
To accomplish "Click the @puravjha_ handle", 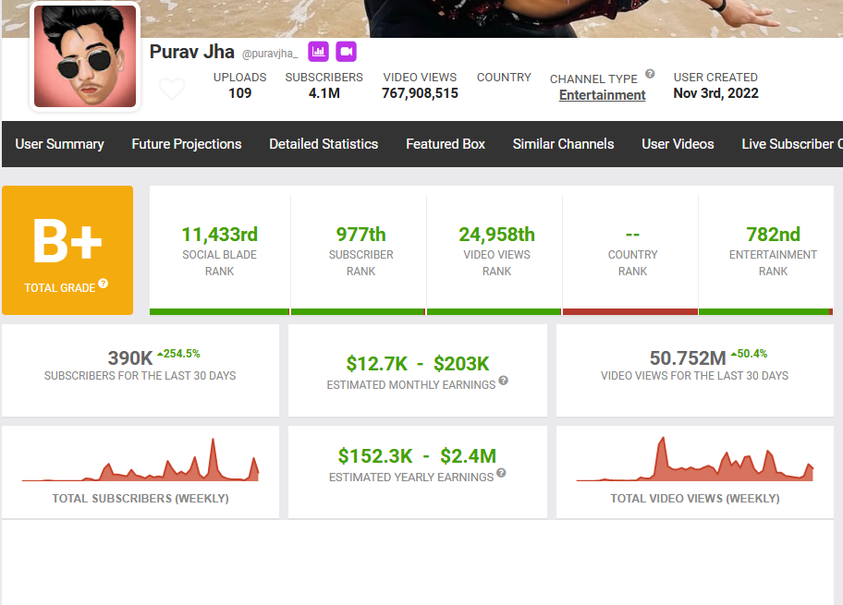I will pyautogui.click(x=270, y=54).
